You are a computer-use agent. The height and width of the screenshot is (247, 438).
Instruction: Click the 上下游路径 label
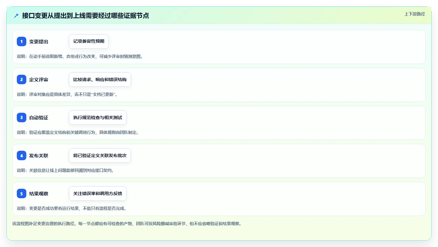pyautogui.click(x=415, y=14)
